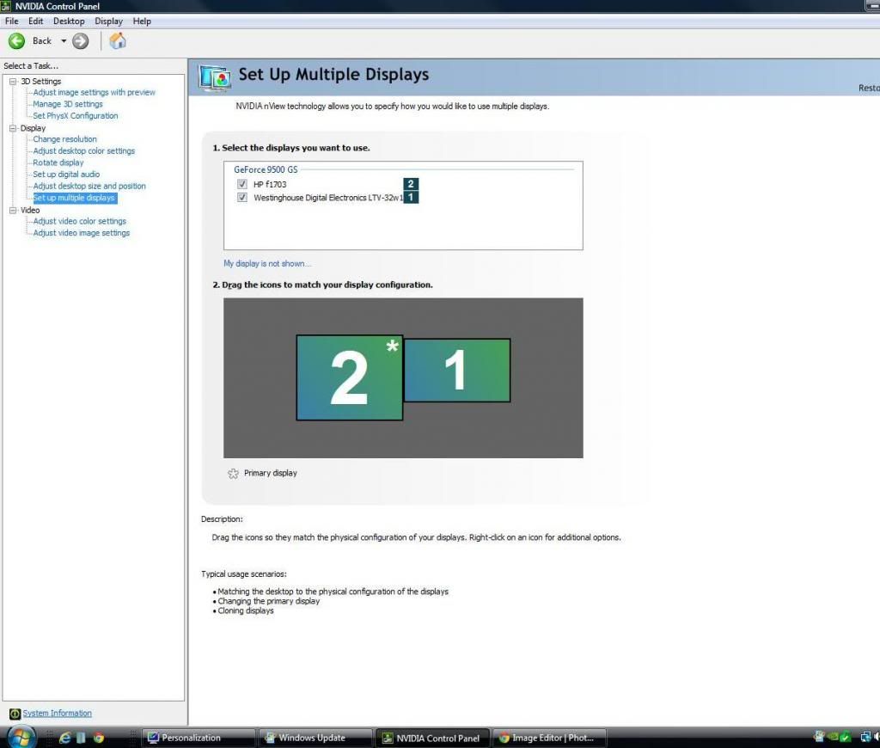Click the 3D Settings tree label

[40, 82]
